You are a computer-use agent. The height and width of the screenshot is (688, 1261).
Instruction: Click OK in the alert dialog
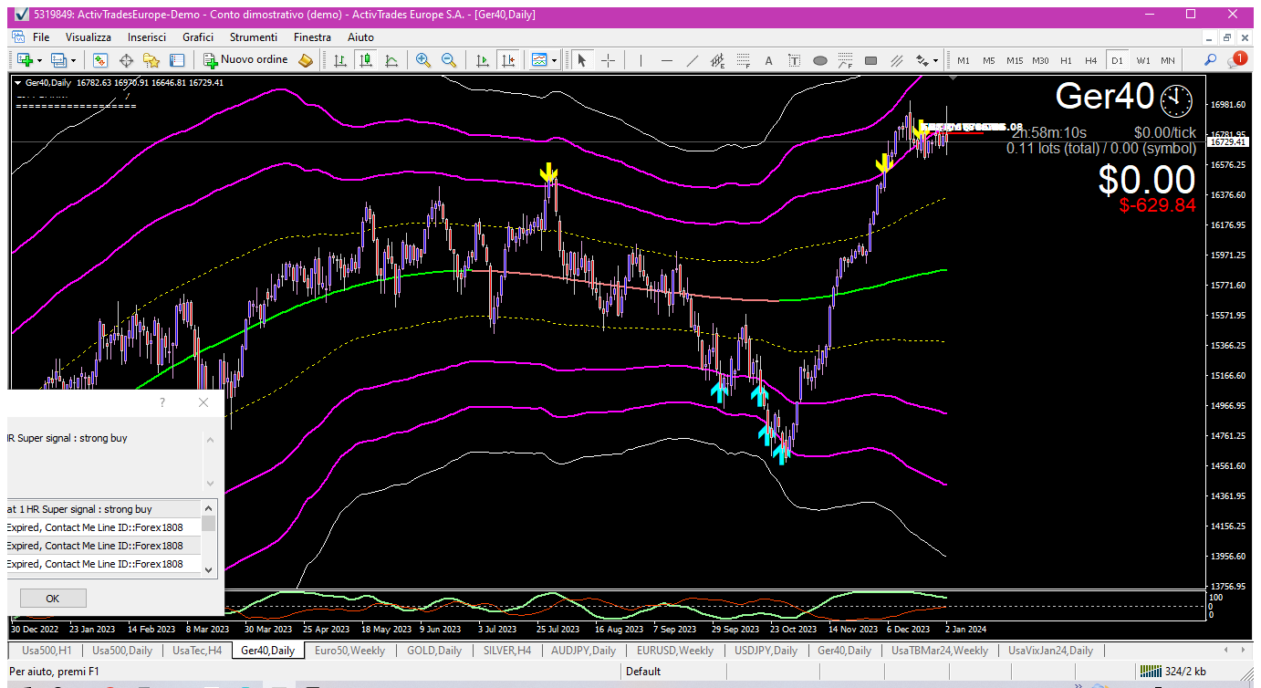pyautogui.click(x=53, y=599)
